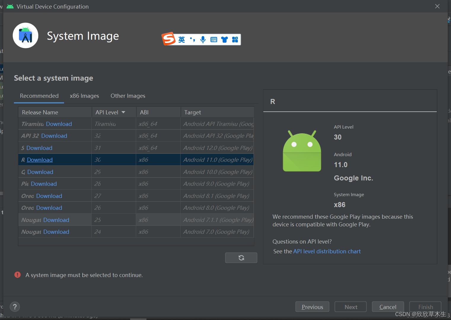Click the Release Name column header
Screen dimensions: 451x320
tap(55, 112)
